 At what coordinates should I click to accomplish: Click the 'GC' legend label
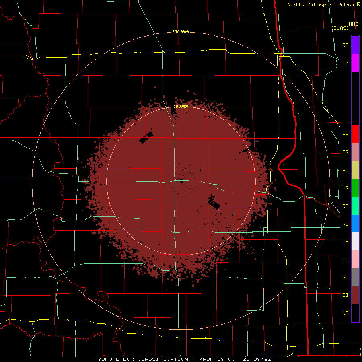(345, 278)
